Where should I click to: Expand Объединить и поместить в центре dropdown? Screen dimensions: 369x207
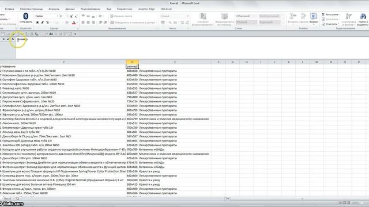pos(156,22)
